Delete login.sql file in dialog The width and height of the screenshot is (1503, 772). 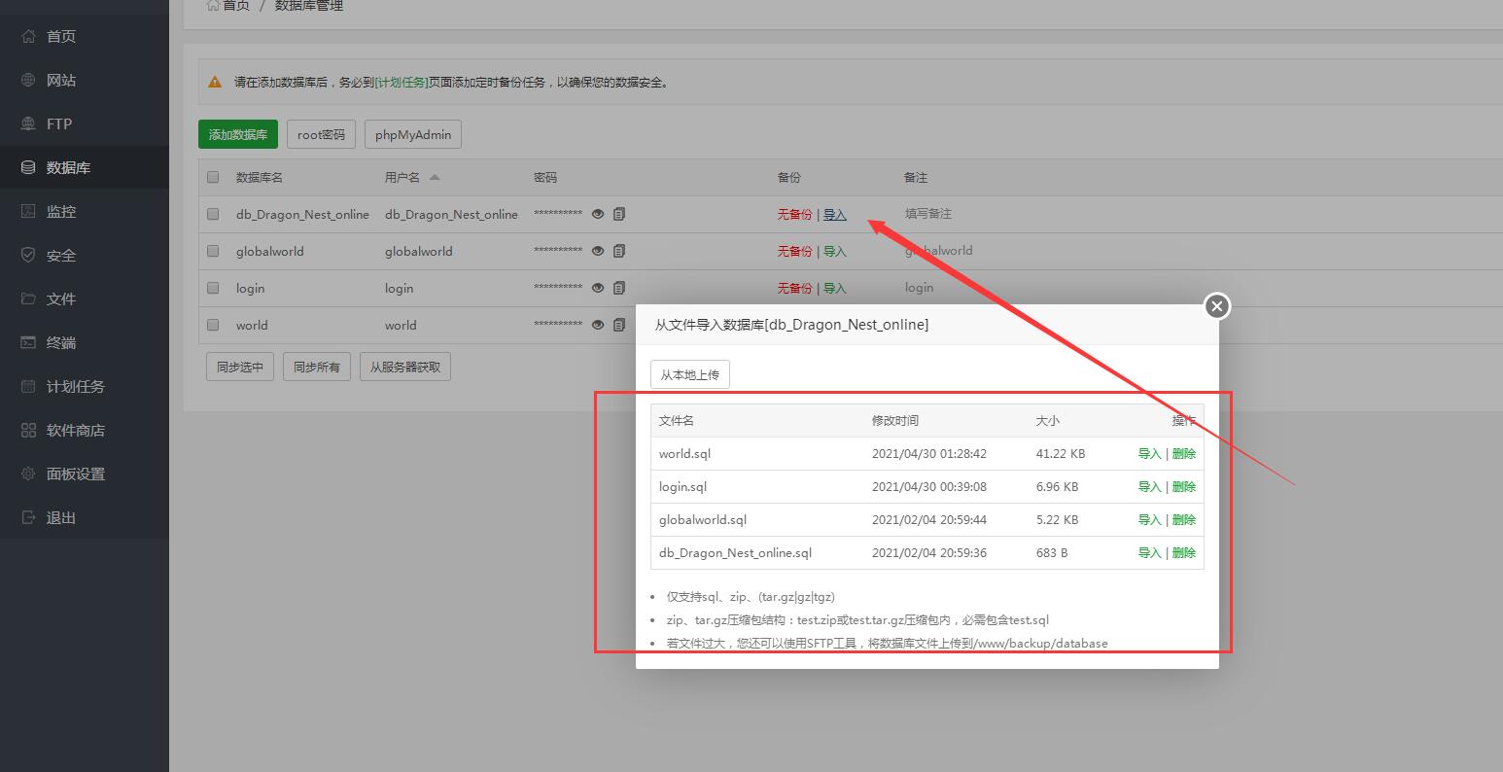pos(1184,486)
